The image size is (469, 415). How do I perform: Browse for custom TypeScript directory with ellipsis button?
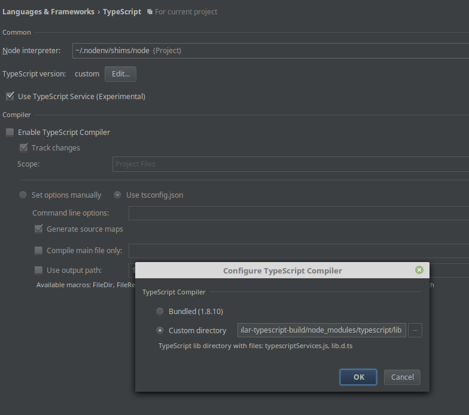click(415, 330)
